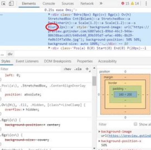Activate the inspect element picker icon

4,4
